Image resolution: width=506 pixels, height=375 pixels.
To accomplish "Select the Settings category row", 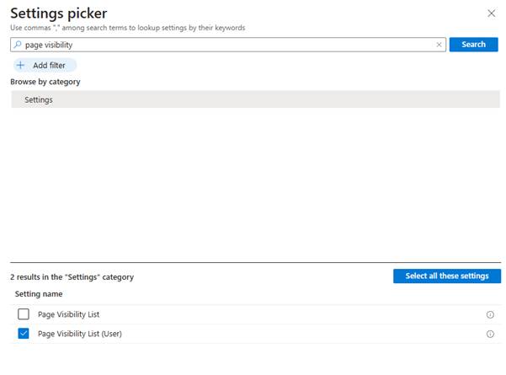I will 253,99.
